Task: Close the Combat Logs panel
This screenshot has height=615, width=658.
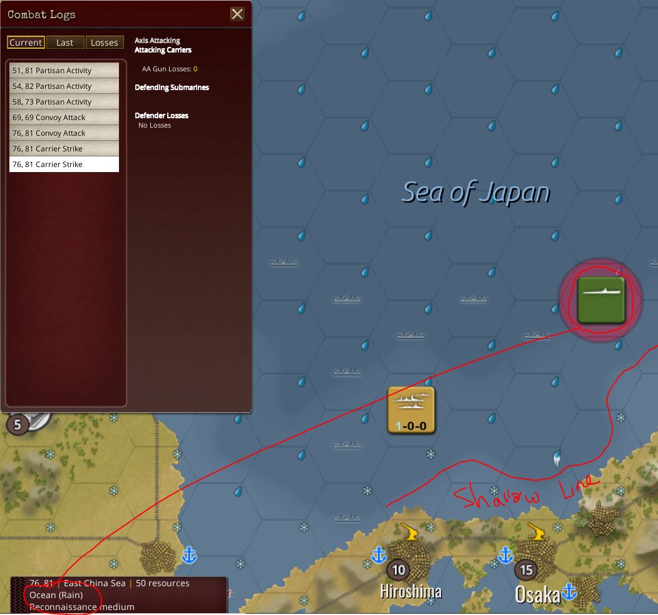Action: point(237,14)
